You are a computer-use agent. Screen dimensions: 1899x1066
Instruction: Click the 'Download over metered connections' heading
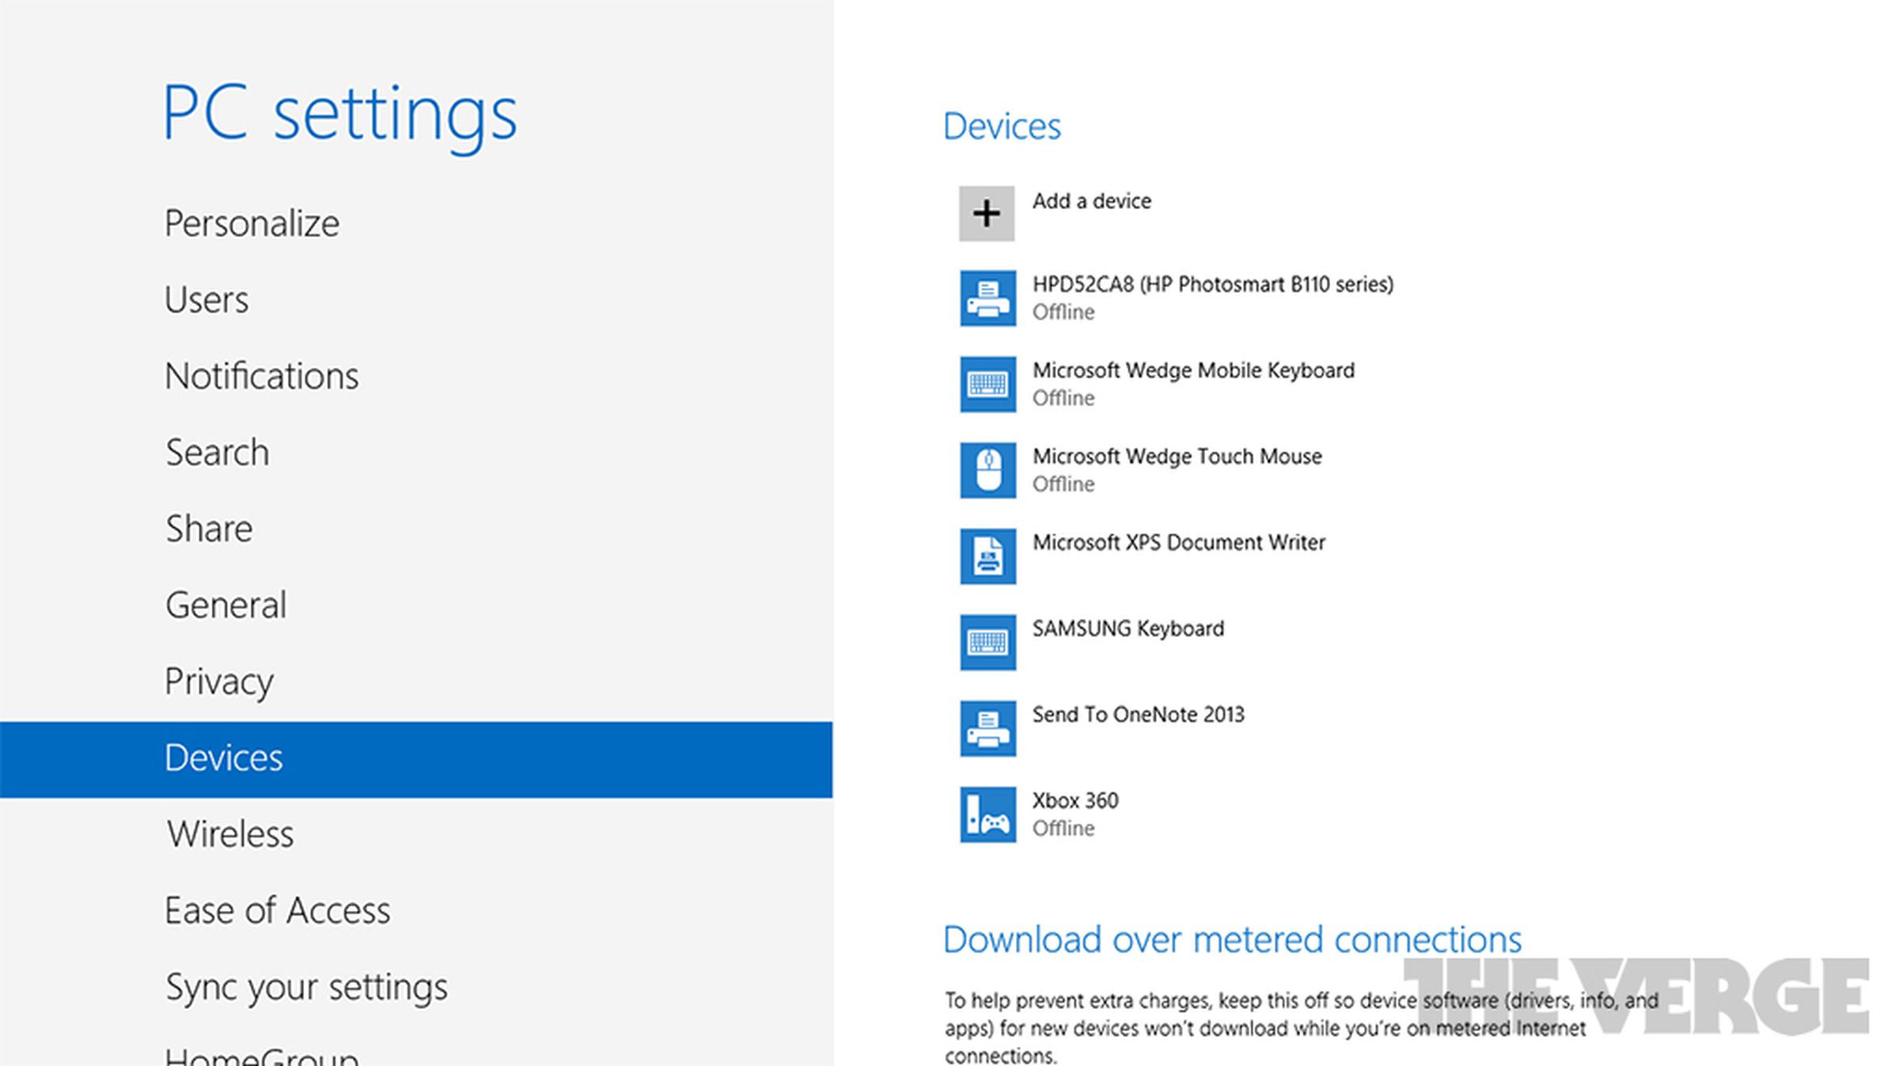click(x=1233, y=940)
